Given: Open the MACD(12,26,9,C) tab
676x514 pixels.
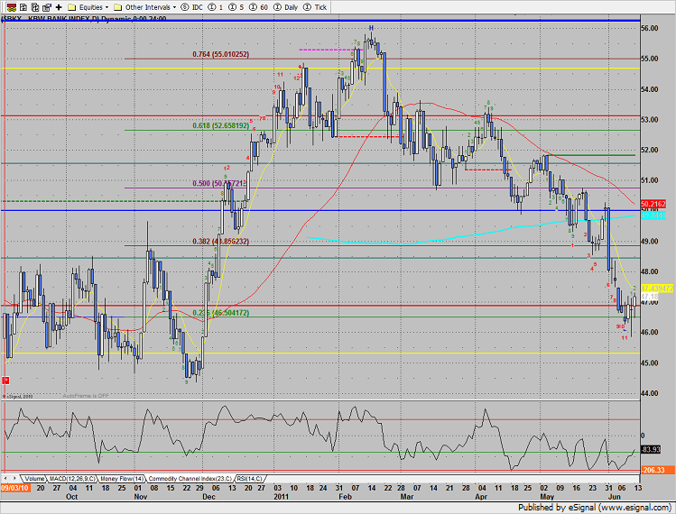Looking at the screenshot, I should (x=72, y=479).
